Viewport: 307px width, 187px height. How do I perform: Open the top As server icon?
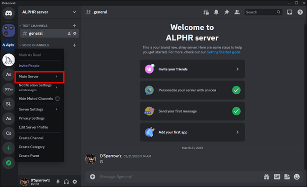pyautogui.click(x=8, y=74)
